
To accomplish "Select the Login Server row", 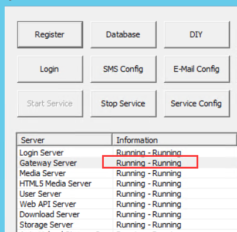I will (127, 153).
